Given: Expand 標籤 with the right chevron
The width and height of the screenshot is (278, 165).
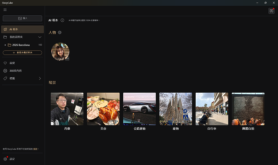Looking at the screenshot, I should 40,78.
